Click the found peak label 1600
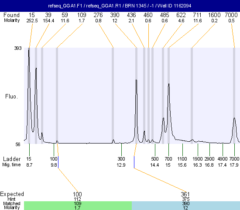 [x=214, y=15]
